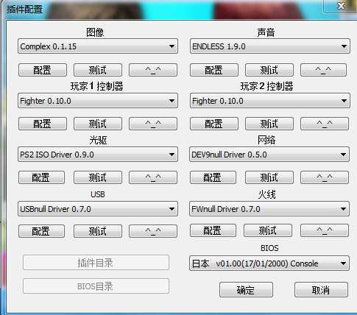This screenshot has width=357, height=315.
Task: Expand the 网络 DEV9null Driver dropdown
Action: pyautogui.click(x=269, y=155)
